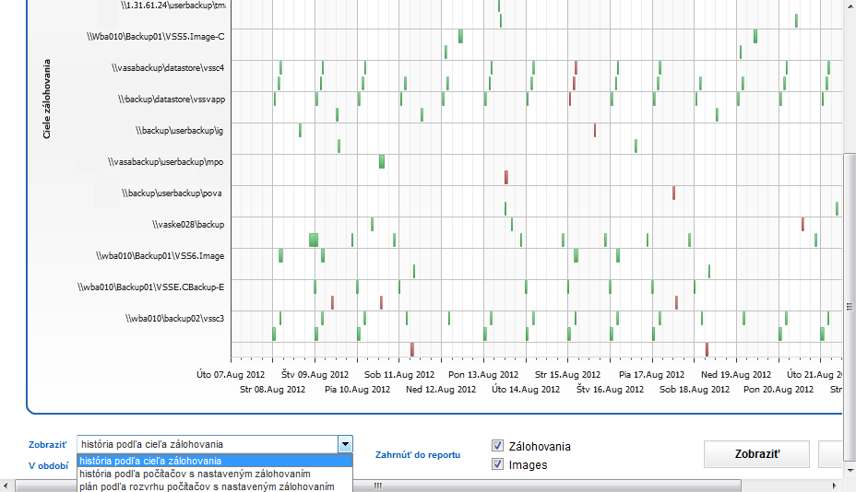Click the axis date 'Sob 18.Aug 2012'
The height and width of the screenshot is (492, 856).
(x=695, y=390)
